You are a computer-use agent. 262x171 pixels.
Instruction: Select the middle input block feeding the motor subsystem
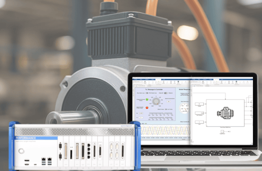pyautogui.click(x=199, y=113)
